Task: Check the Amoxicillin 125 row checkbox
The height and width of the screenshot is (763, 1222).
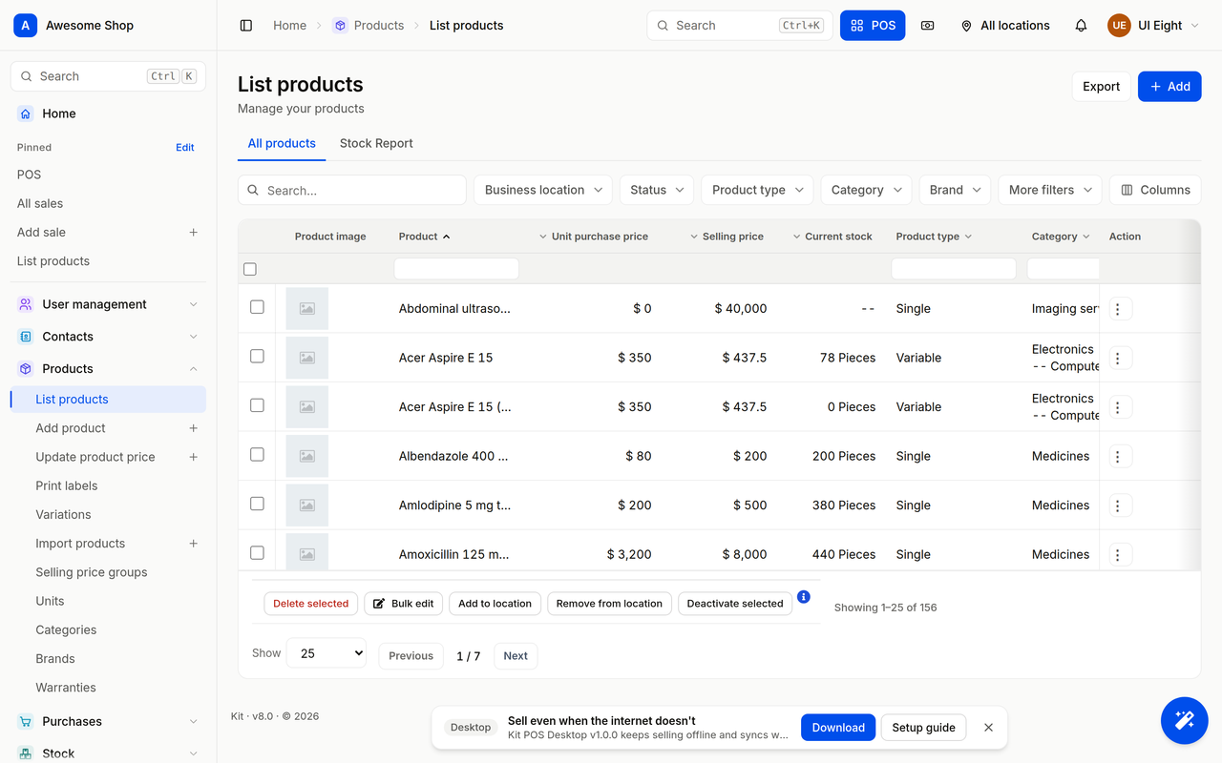Action: (257, 552)
